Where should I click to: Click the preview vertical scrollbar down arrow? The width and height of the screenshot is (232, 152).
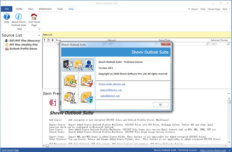click(229, 142)
